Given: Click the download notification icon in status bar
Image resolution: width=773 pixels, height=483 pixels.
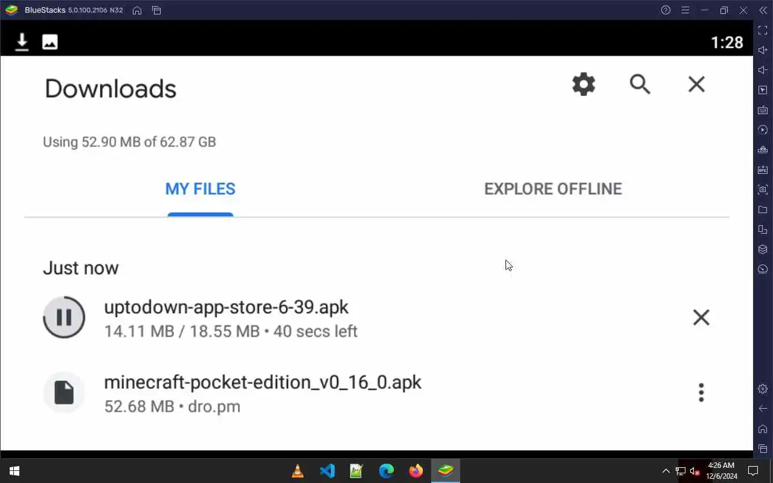Looking at the screenshot, I should pos(22,42).
